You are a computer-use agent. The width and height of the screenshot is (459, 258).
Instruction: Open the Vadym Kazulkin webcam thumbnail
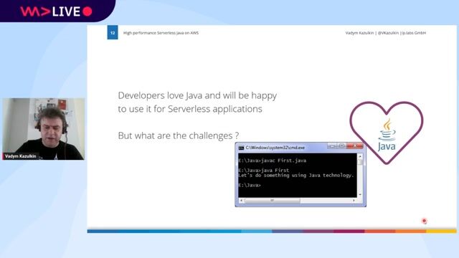point(43,129)
